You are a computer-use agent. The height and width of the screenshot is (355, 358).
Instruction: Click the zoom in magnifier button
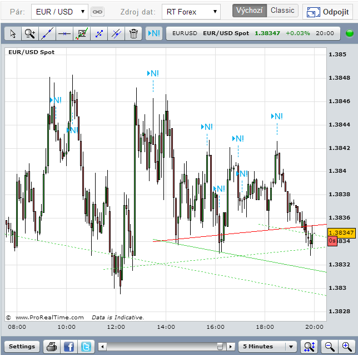click(x=347, y=347)
